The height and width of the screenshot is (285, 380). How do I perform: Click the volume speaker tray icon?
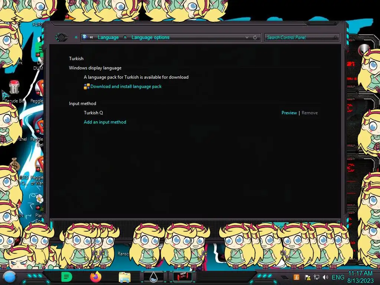(325, 277)
